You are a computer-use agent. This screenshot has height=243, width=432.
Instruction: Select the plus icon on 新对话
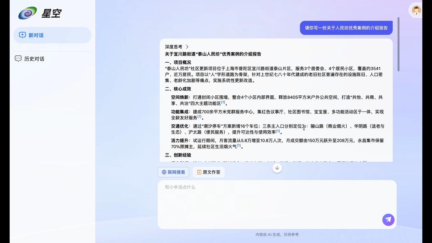click(x=22, y=35)
